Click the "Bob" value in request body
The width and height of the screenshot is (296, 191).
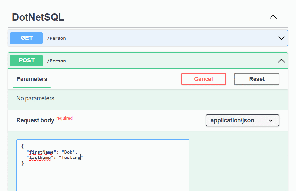click(69, 152)
